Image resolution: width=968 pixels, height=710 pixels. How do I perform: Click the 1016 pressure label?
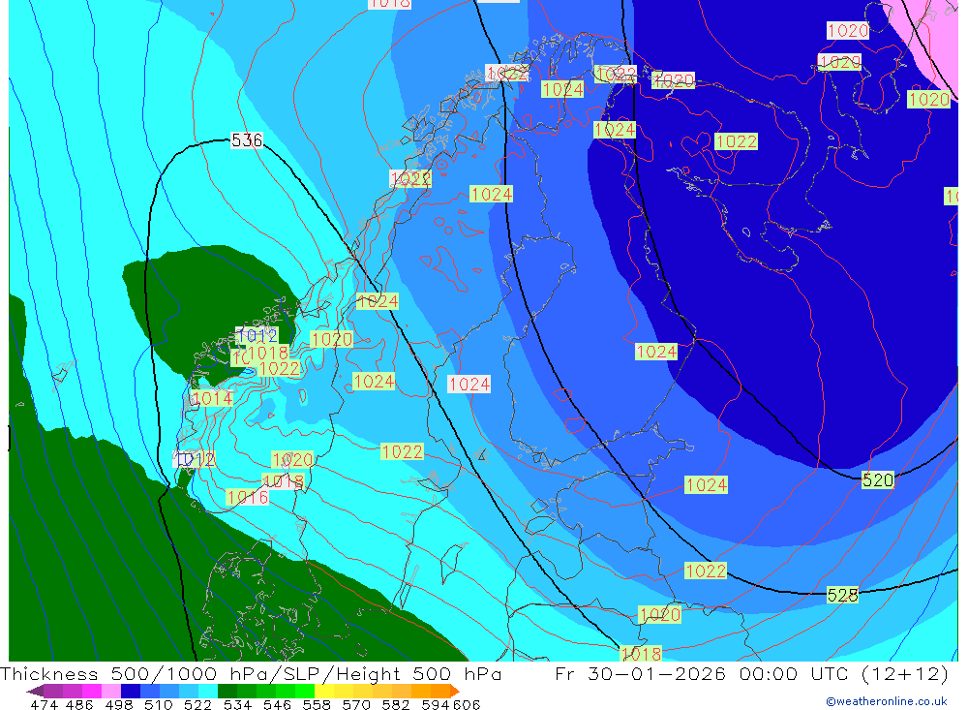tap(248, 498)
